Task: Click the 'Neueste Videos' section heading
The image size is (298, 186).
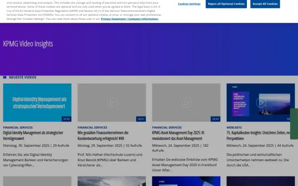Action: [x=23, y=77]
